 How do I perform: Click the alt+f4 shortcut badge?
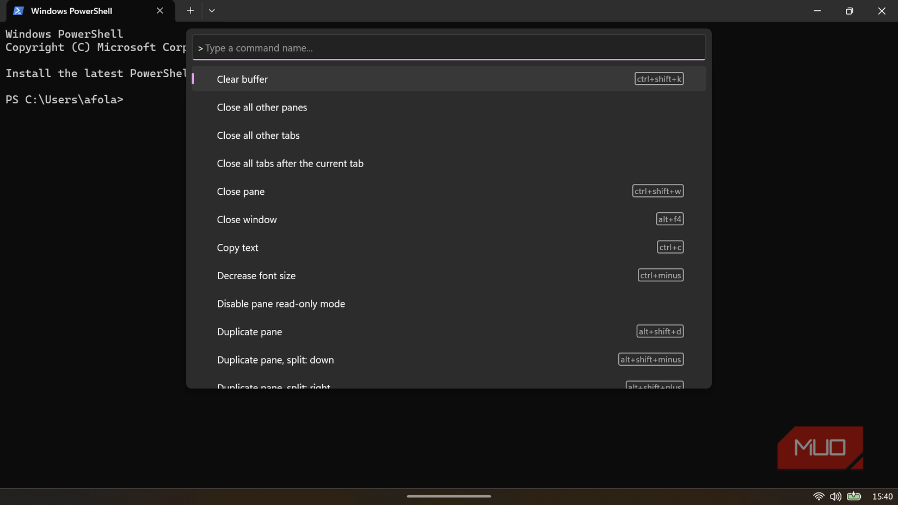[x=670, y=219]
